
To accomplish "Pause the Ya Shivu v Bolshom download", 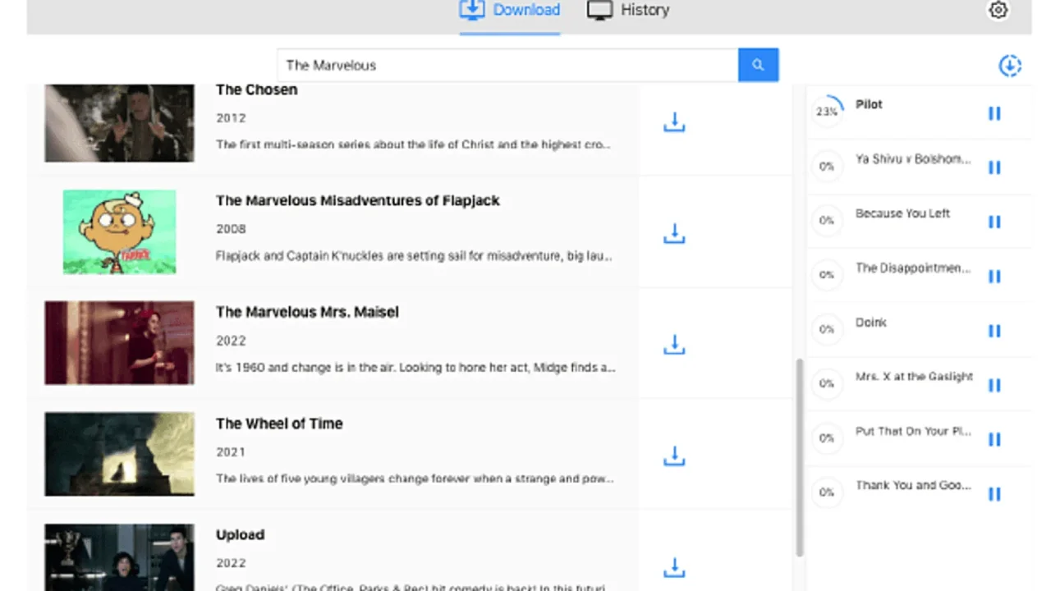I will point(994,167).
